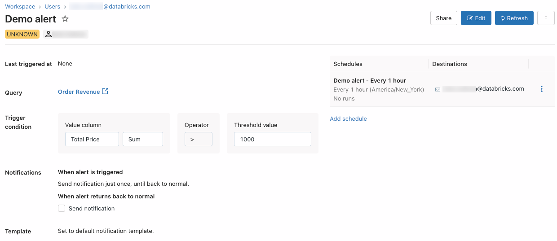557x241 pixels.
Task: Click the UNKNOWN status badge
Action: 22,34
